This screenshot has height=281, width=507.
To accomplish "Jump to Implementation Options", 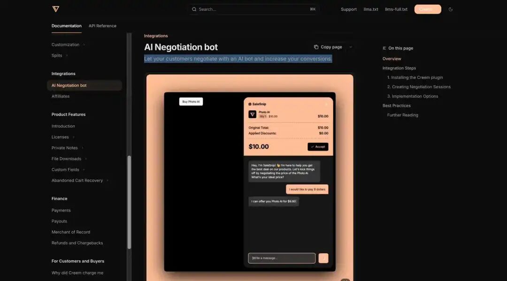I will coord(413,96).
